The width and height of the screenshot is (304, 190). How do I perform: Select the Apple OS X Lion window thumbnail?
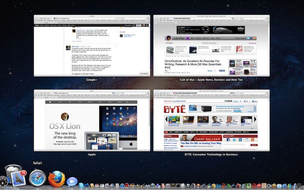[x=92, y=120]
